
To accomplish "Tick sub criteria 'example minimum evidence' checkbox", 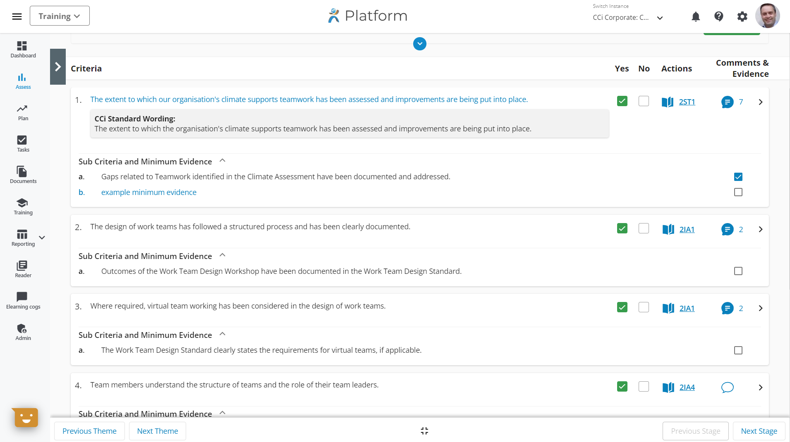I will tap(738, 192).
